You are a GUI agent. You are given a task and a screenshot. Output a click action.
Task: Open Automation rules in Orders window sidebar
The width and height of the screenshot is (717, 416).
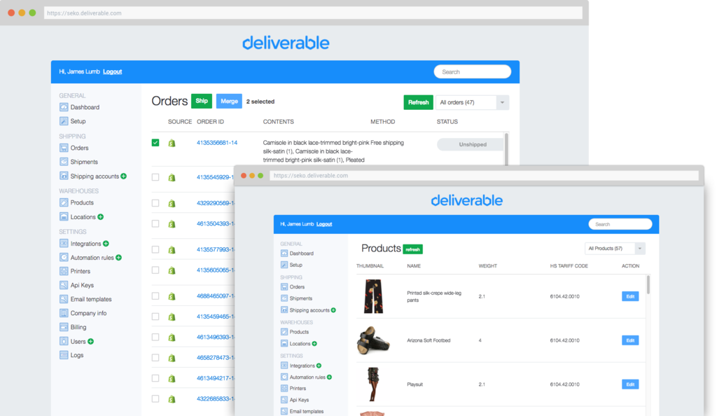(92, 257)
